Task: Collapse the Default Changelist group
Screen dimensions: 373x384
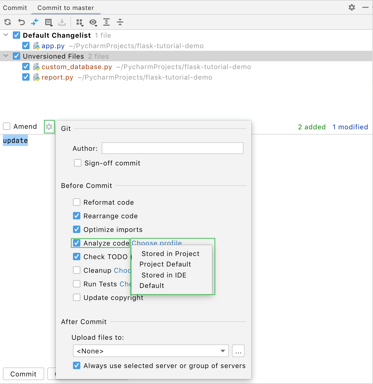Action: [x=5, y=35]
